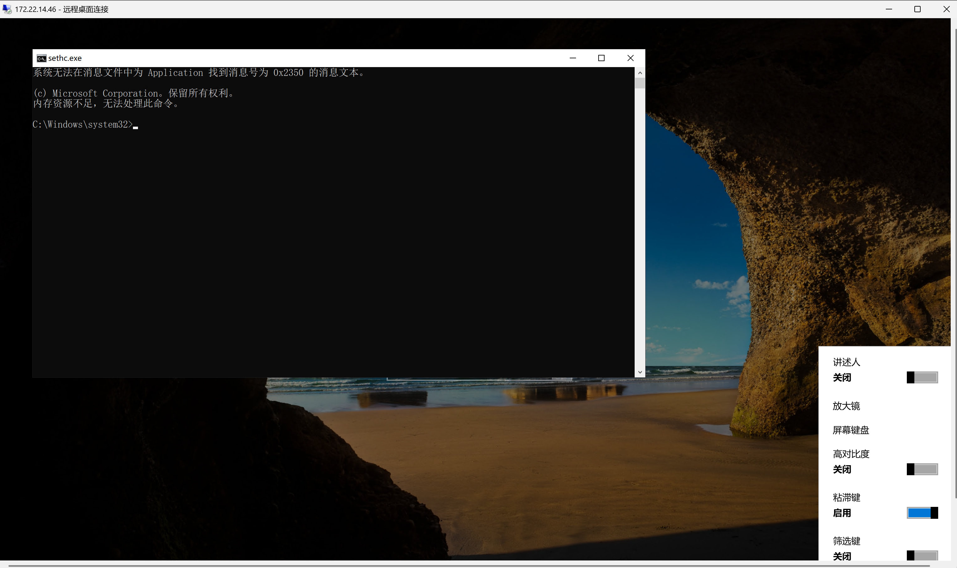The image size is (957, 568).
Task: Minimize the sethc.exe console window
Action: click(x=573, y=58)
